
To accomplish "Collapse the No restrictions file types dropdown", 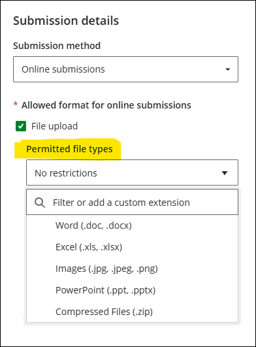I will coord(132,173).
